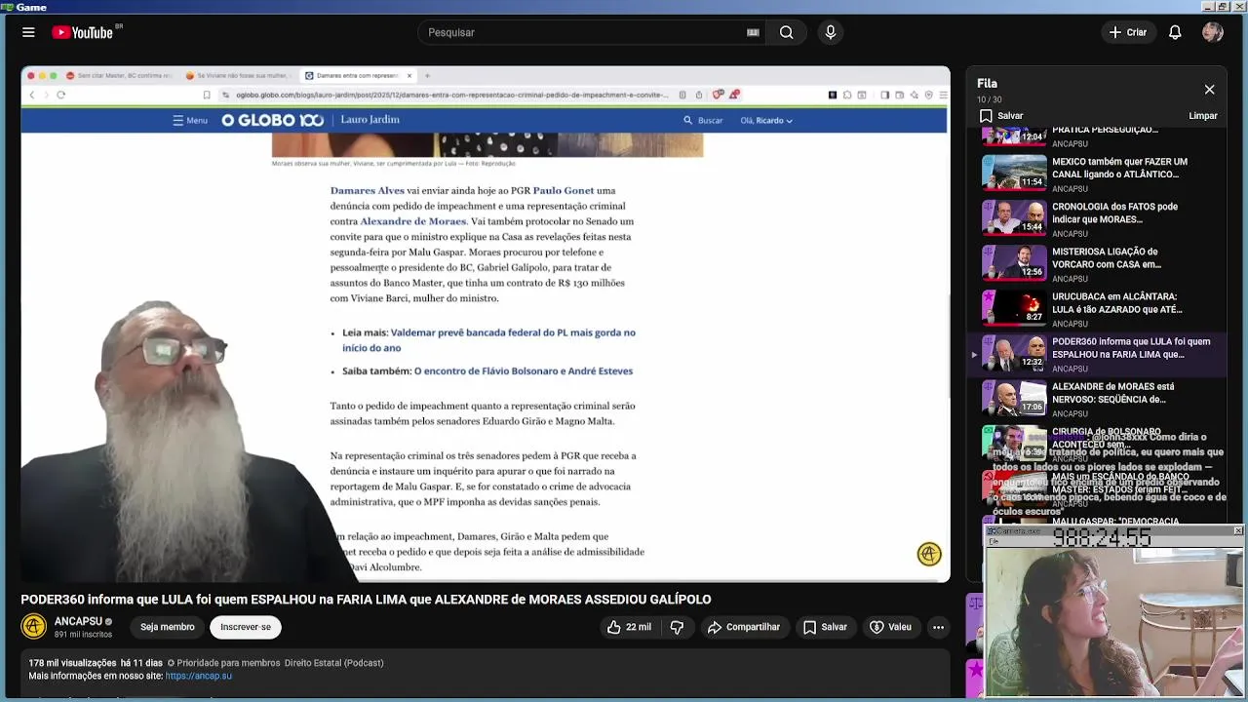Screen dimensions: 1248x702
Task: Send a Valeu super thanks
Action: (890, 627)
